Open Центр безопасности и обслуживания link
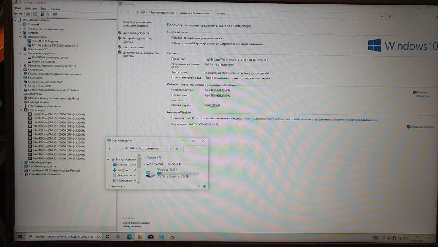Screen dimensions: 438x247 (x=136, y=225)
